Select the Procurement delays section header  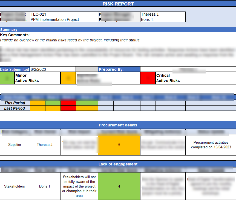click(x=118, y=125)
